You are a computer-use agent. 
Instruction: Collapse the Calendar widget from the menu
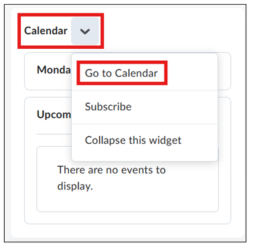click(x=133, y=141)
